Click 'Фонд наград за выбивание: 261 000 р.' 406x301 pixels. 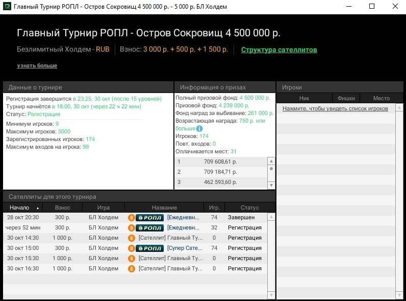(x=224, y=113)
